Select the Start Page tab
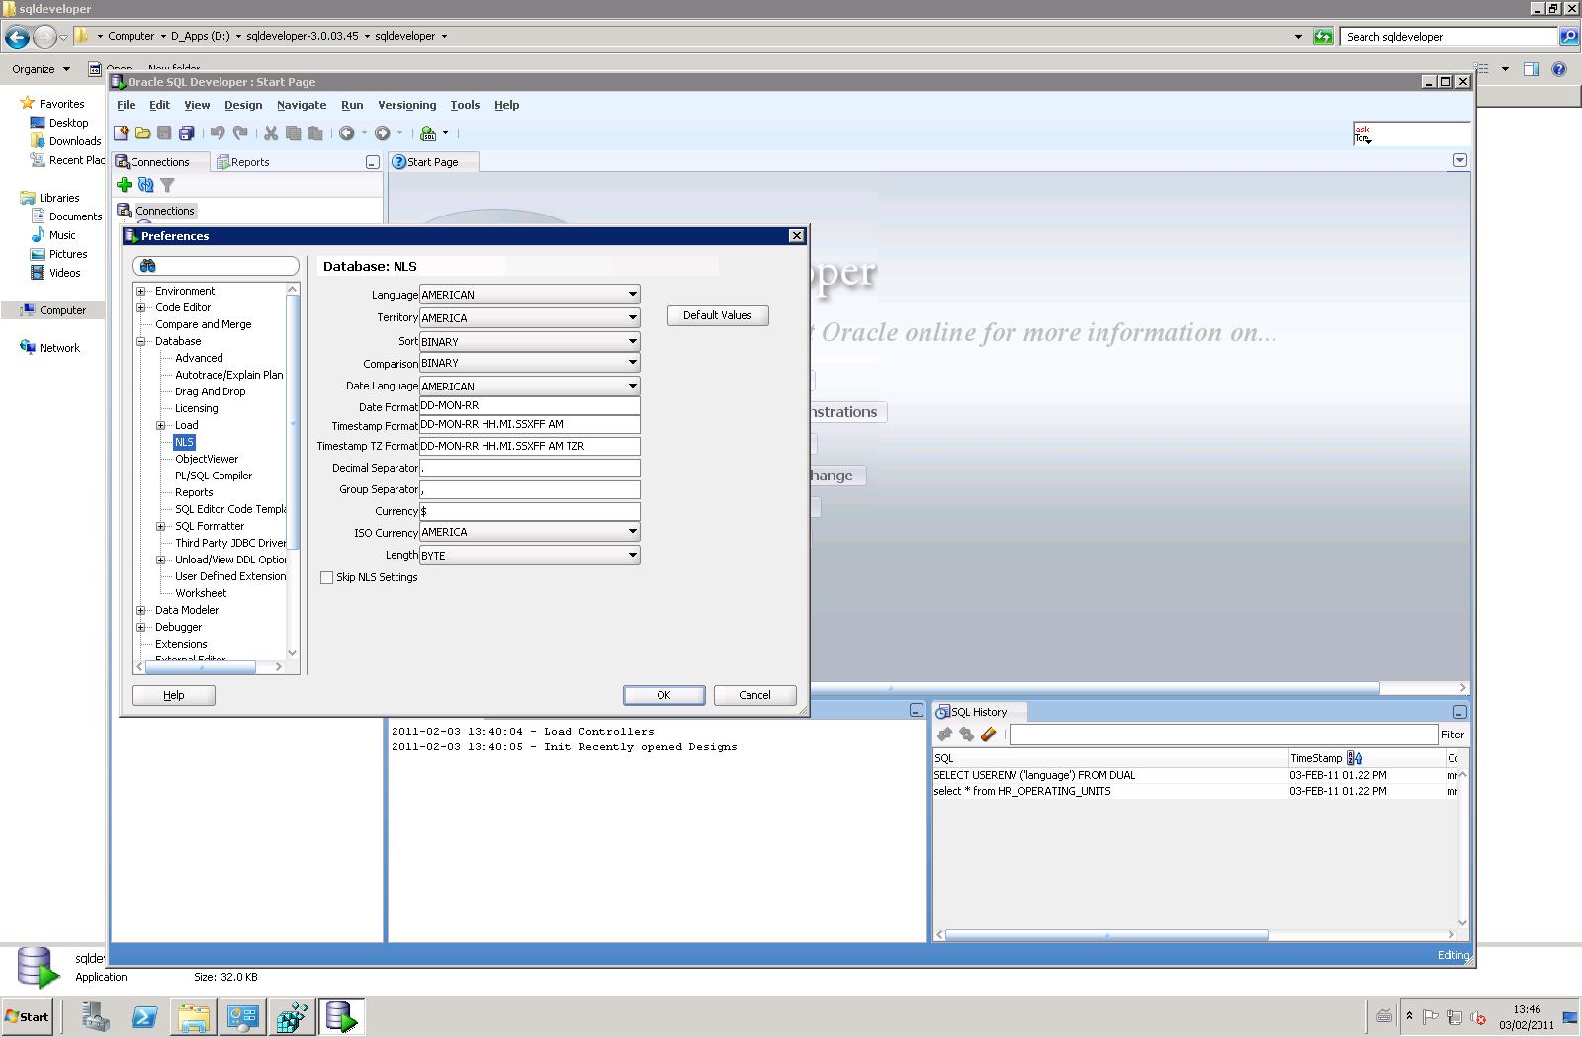Screen dimensions: 1582x1038 (x=433, y=162)
